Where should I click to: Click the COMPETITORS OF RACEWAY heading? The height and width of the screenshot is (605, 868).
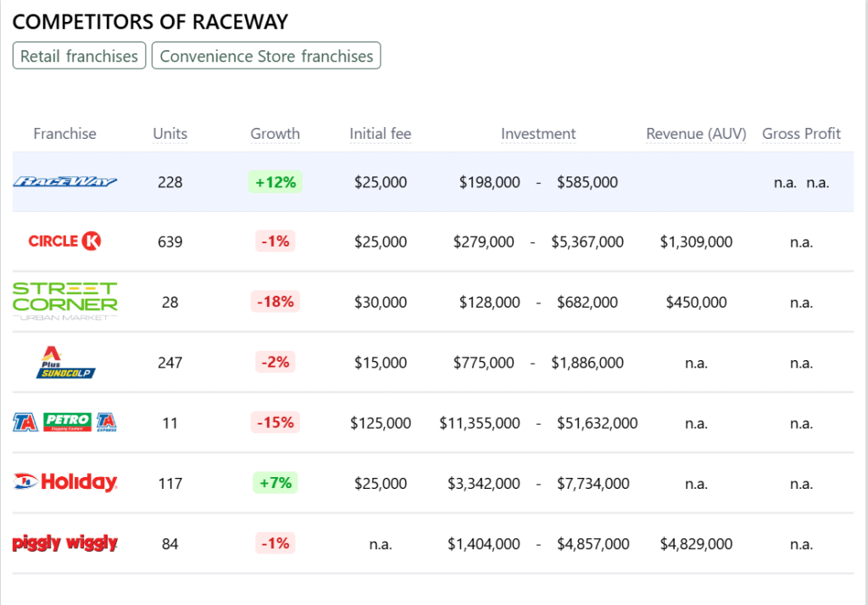tap(150, 21)
